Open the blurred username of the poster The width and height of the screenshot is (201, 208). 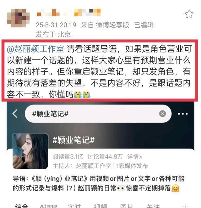click(68, 13)
